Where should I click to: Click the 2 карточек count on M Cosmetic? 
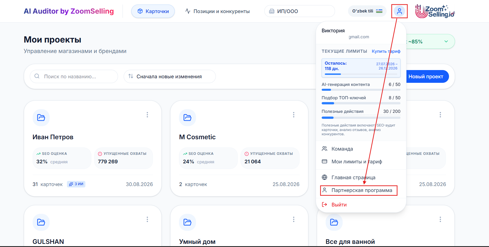click(193, 184)
